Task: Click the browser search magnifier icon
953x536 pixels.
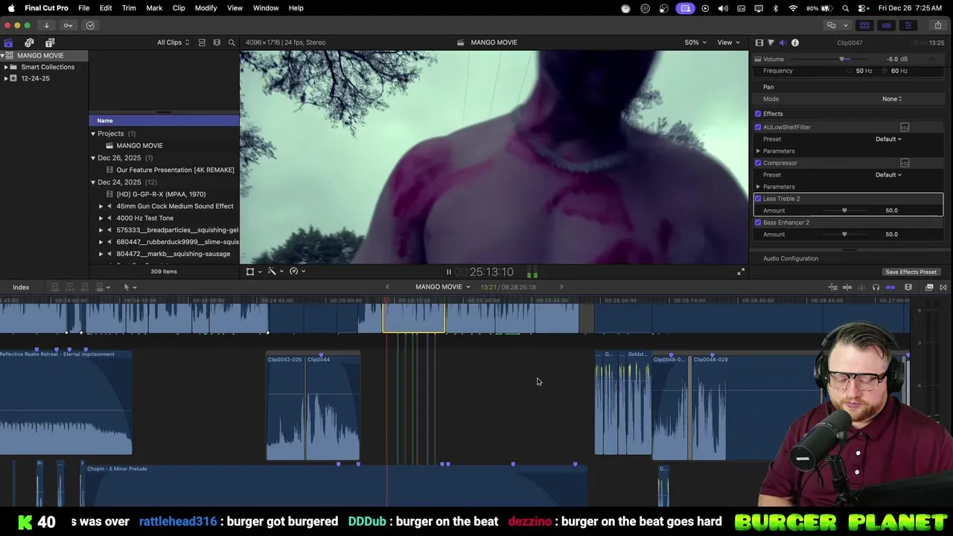Action: [232, 42]
